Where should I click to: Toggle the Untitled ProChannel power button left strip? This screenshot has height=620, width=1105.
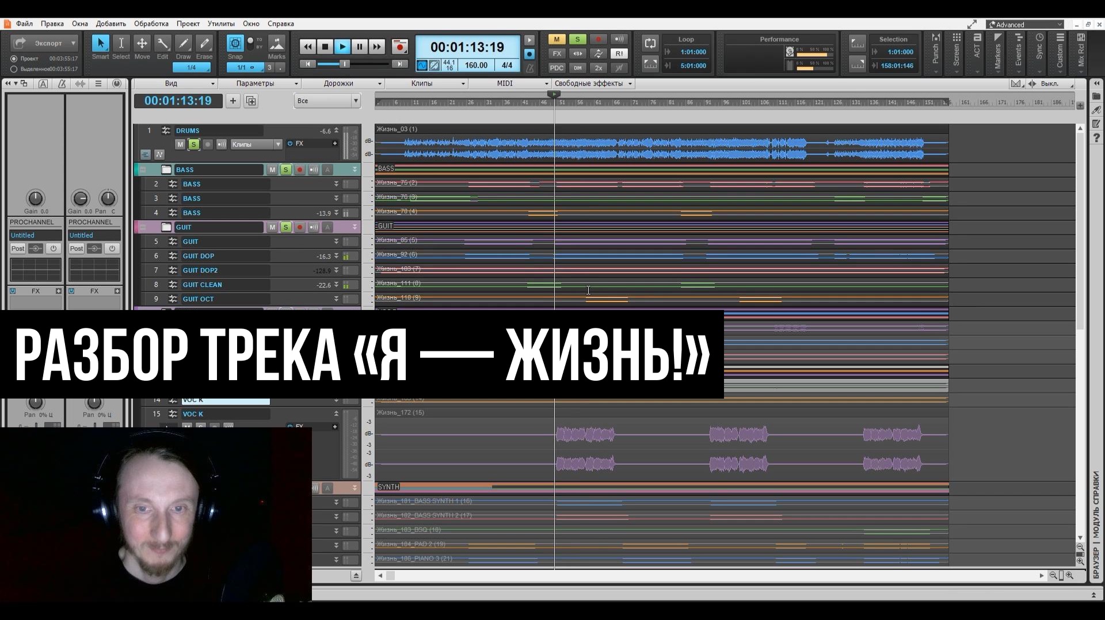54,248
